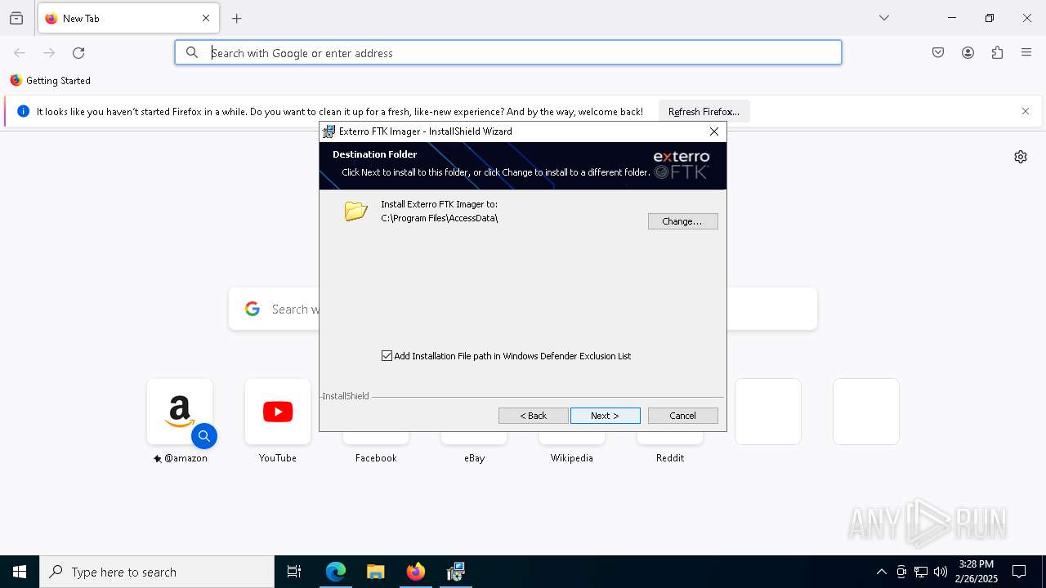Viewport: 1046px width, 588px height.
Task: Click Firefox forward arrow
Action: [49, 53]
